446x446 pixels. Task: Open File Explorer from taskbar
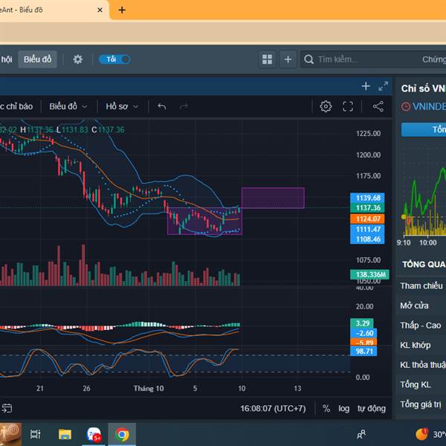click(x=65, y=434)
